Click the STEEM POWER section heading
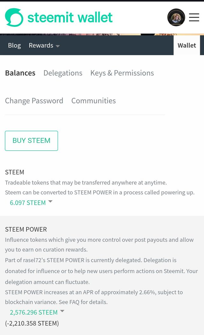Image resolution: width=204 pixels, height=335 pixels. tap(26, 229)
